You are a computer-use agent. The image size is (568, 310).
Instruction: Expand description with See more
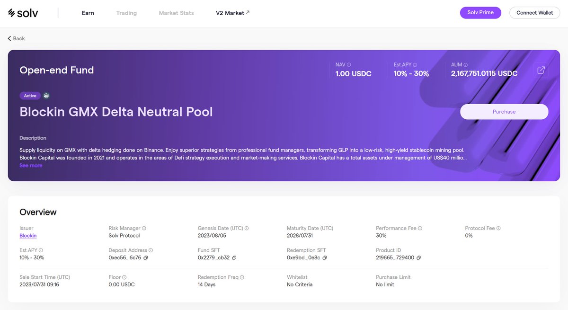pos(31,166)
